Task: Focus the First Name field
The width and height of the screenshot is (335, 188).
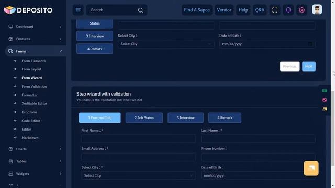Action: [138, 139]
